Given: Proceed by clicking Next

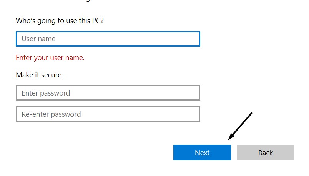Looking at the screenshot, I should pos(202,153).
